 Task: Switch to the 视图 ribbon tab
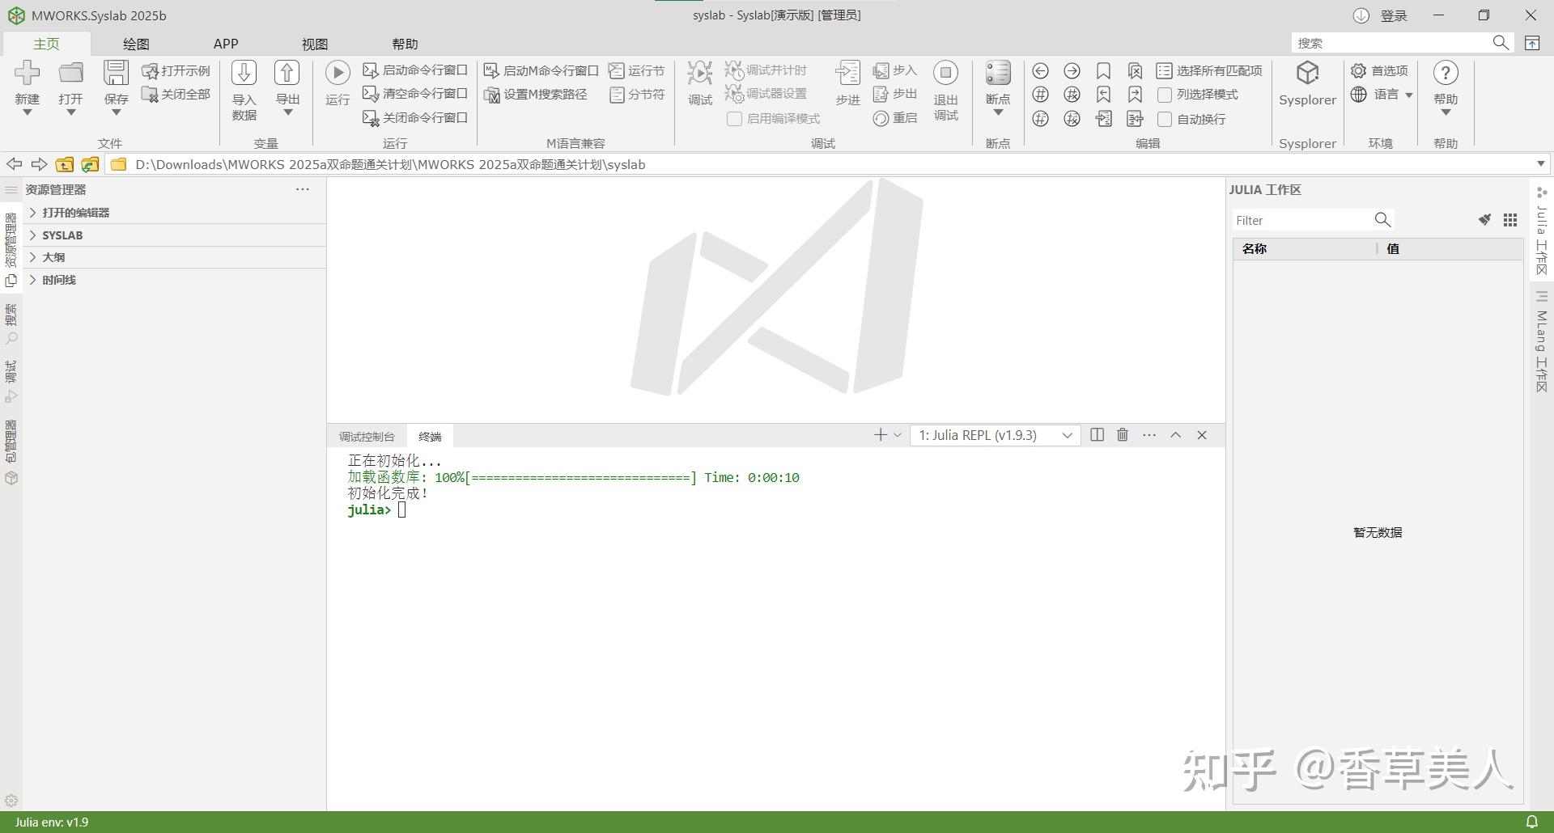click(x=315, y=44)
